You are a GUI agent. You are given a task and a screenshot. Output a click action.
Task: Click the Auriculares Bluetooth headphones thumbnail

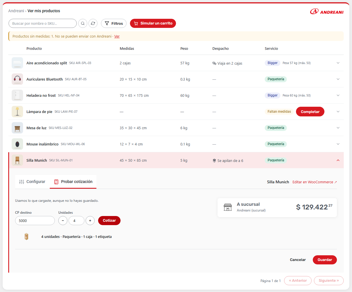(17, 79)
